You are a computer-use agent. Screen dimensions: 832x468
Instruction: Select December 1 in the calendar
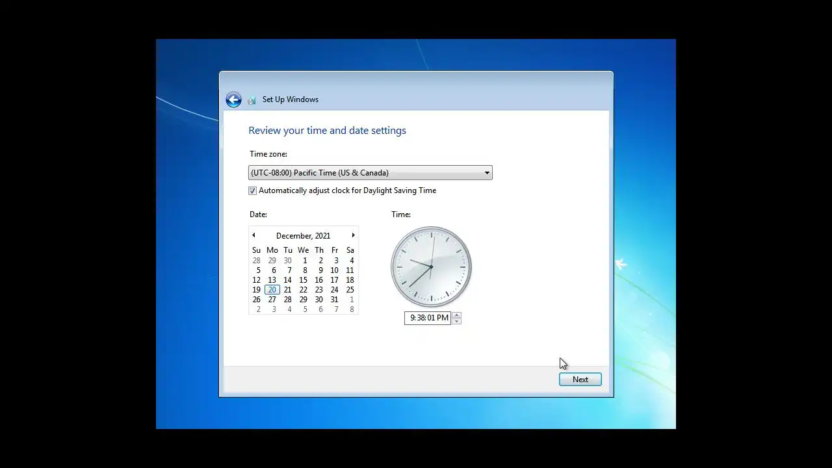[304, 261]
